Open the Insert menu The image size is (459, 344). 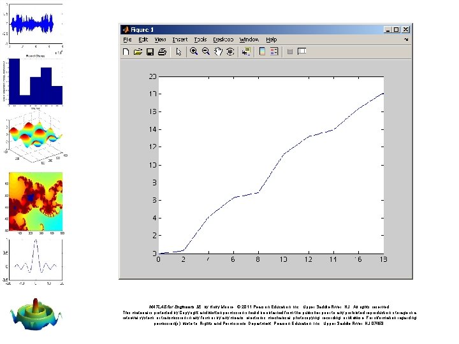(180, 39)
